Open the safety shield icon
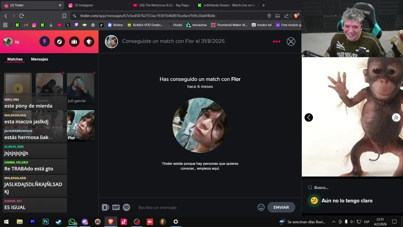The image size is (403, 227). pyautogui.click(x=89, y=41)
